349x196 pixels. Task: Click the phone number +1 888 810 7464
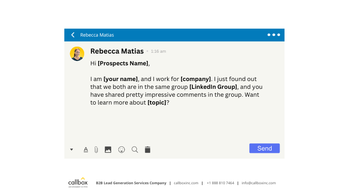click(x=220, y=183)
